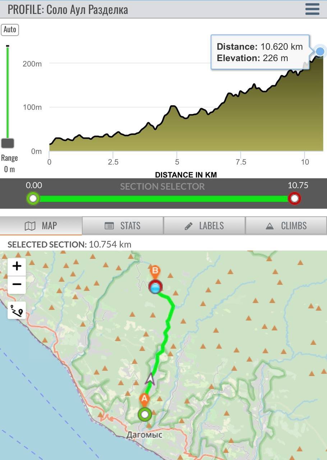Click the green section selector start handle
This screenshot has width=327, height=460.
click(33, 198)
